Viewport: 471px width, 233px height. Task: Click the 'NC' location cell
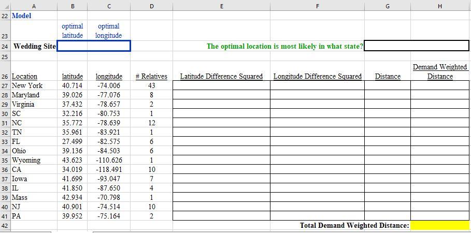[34, 123]
